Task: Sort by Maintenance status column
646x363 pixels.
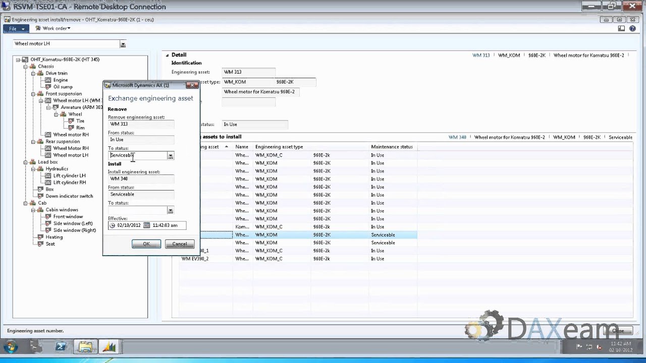Action: click(x=393, y=147)
